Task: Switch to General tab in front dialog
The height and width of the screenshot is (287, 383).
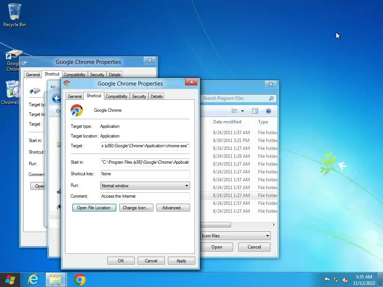Action: [75, 96]
